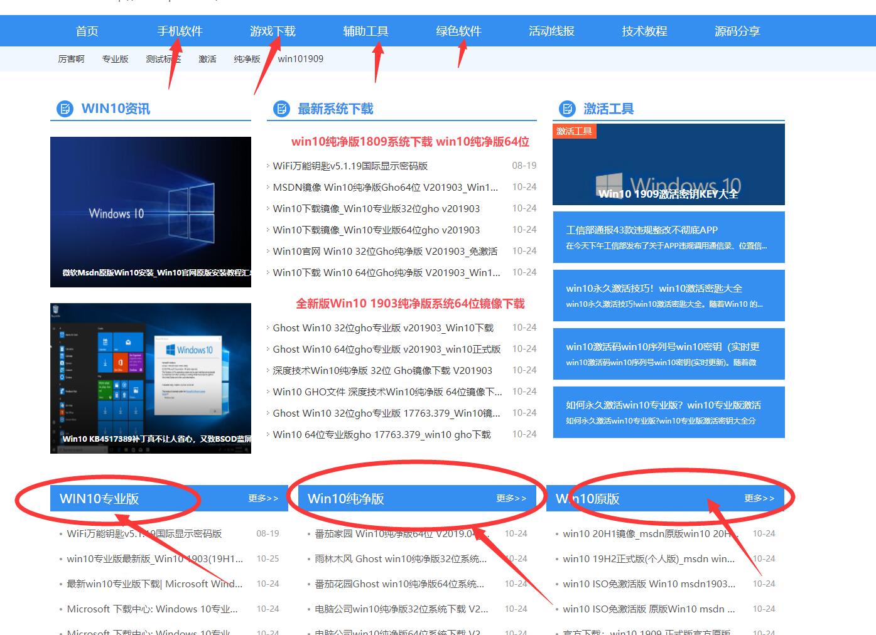Image resolution: width=876 pixels, height=635 pixels.
Task: Open Win10官网 Win10 32位Gho纯净版 entry
Action: click(385, 251)
